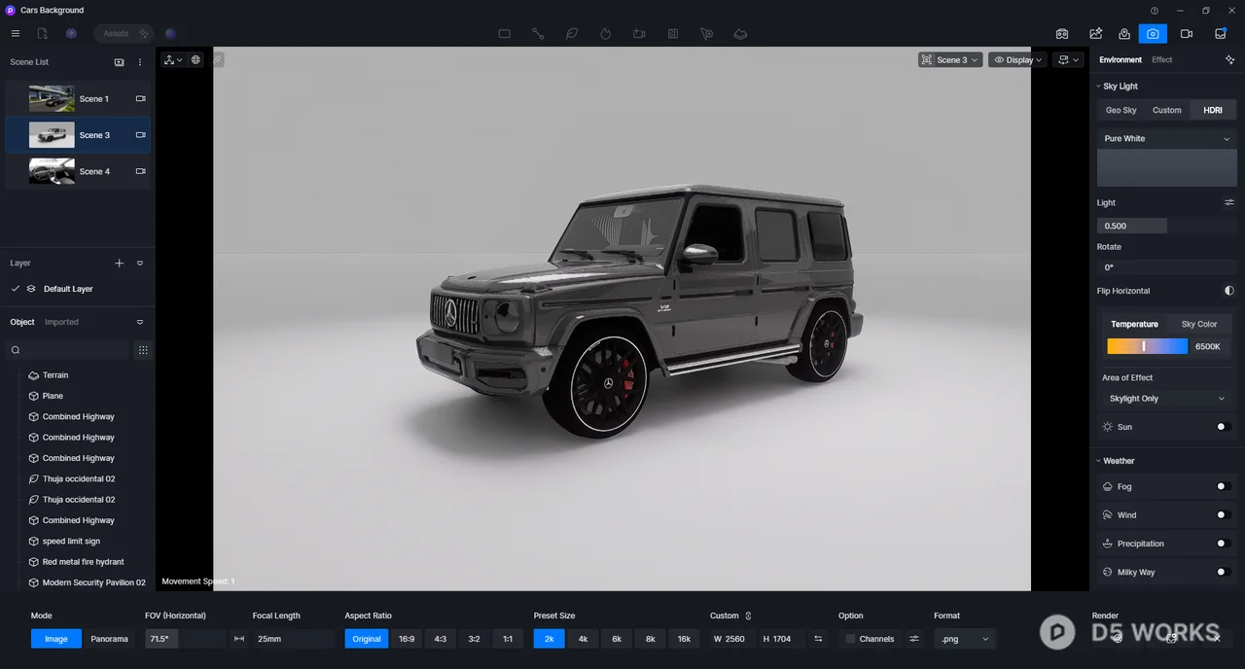Update camera for Scene 1
The width and height of the screenshot is (1245, 669).
[140, 98]
